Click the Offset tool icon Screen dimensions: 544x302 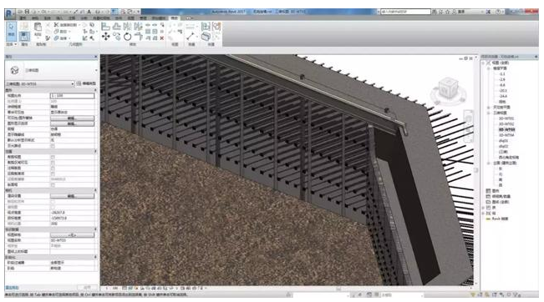coord(117,27)
